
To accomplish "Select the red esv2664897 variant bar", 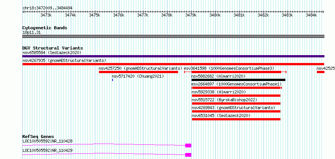I will [x=236, y=88].
